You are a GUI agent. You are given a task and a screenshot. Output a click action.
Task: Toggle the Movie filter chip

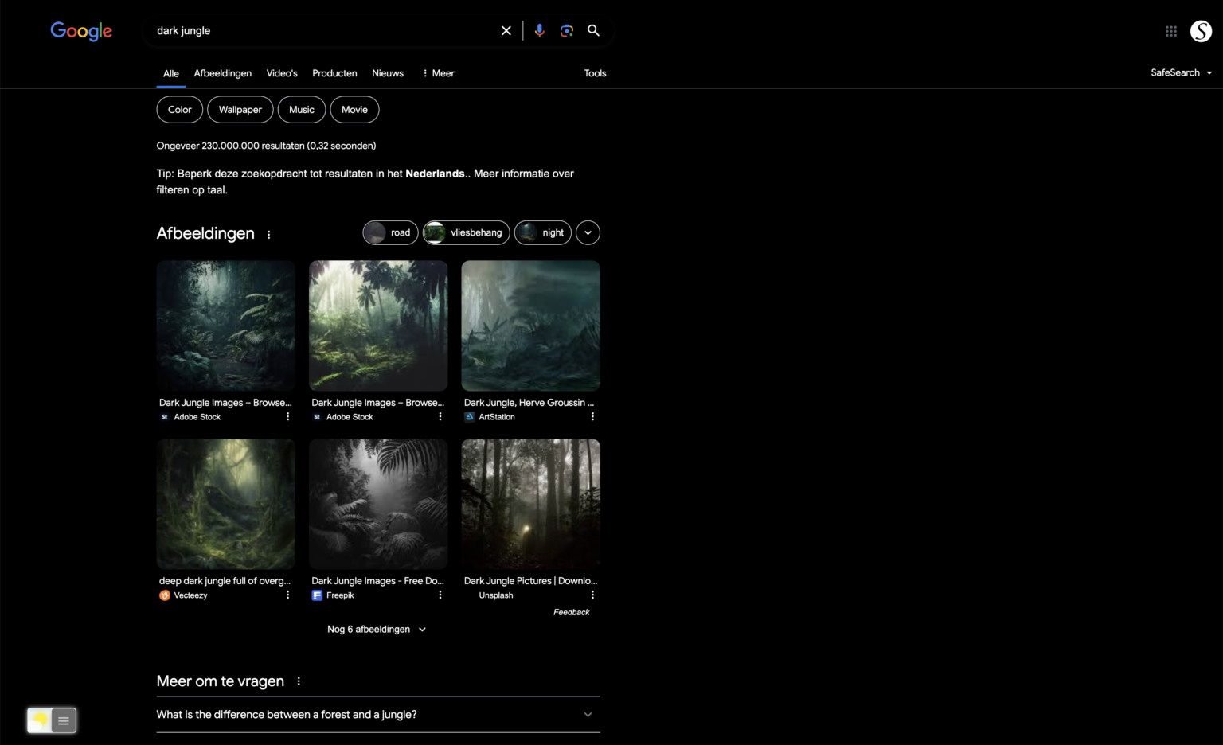pos(354,109)
